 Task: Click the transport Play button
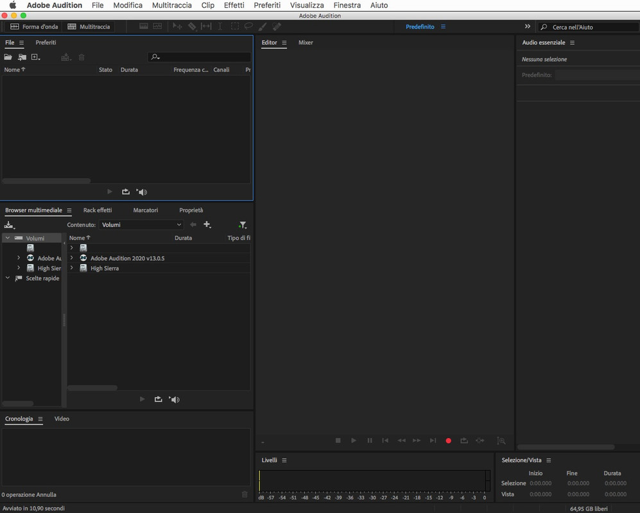(x=354, y=441)
